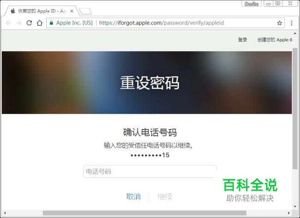The width and height of the screenshot is (300, 218).
Task: Click the 登录 link
Action: [242, 40]
